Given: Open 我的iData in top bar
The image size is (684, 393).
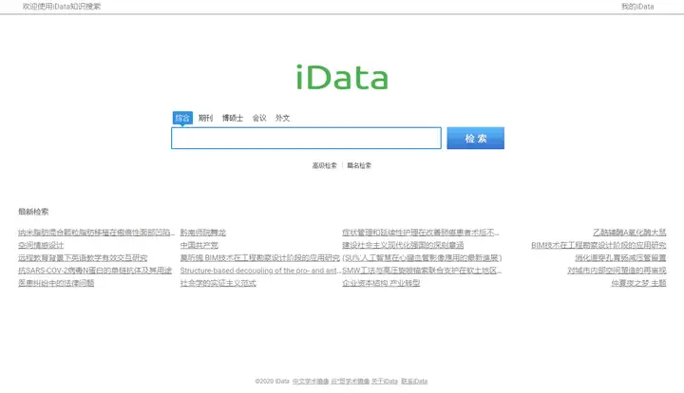Looking at the screenshot, I should pos(637,7).
